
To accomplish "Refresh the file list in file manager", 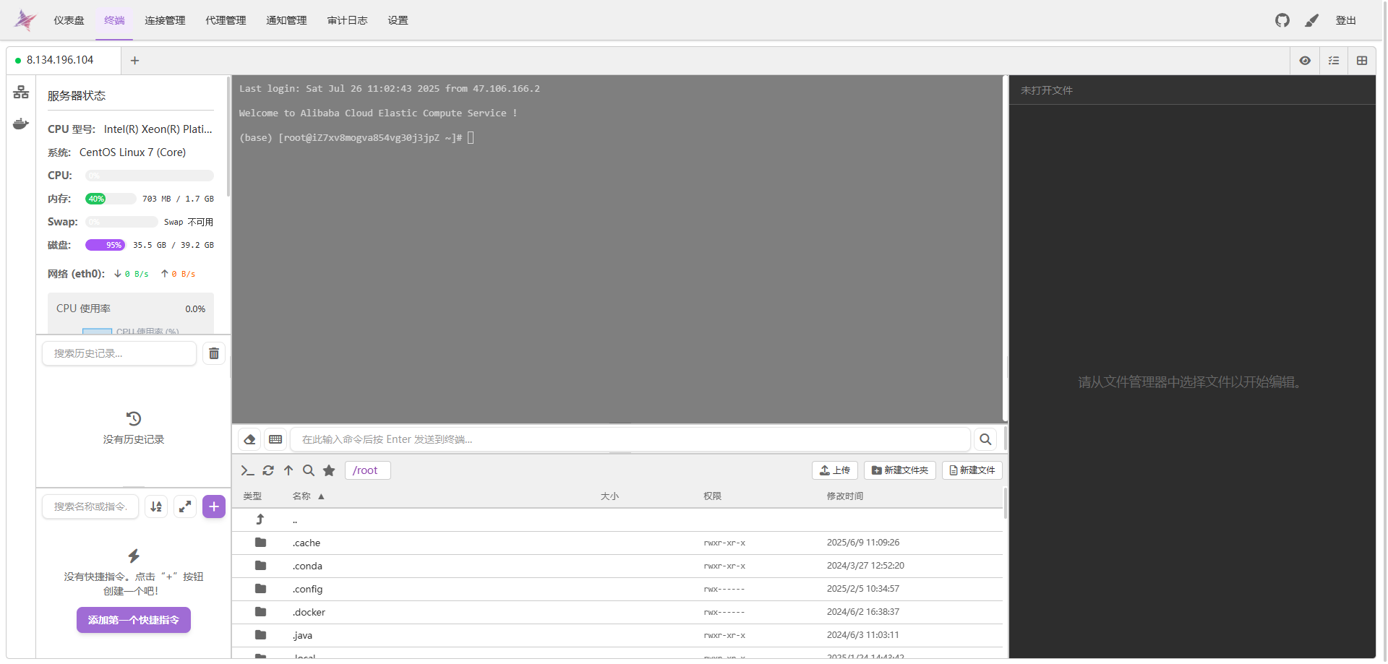I will point(268,470).
